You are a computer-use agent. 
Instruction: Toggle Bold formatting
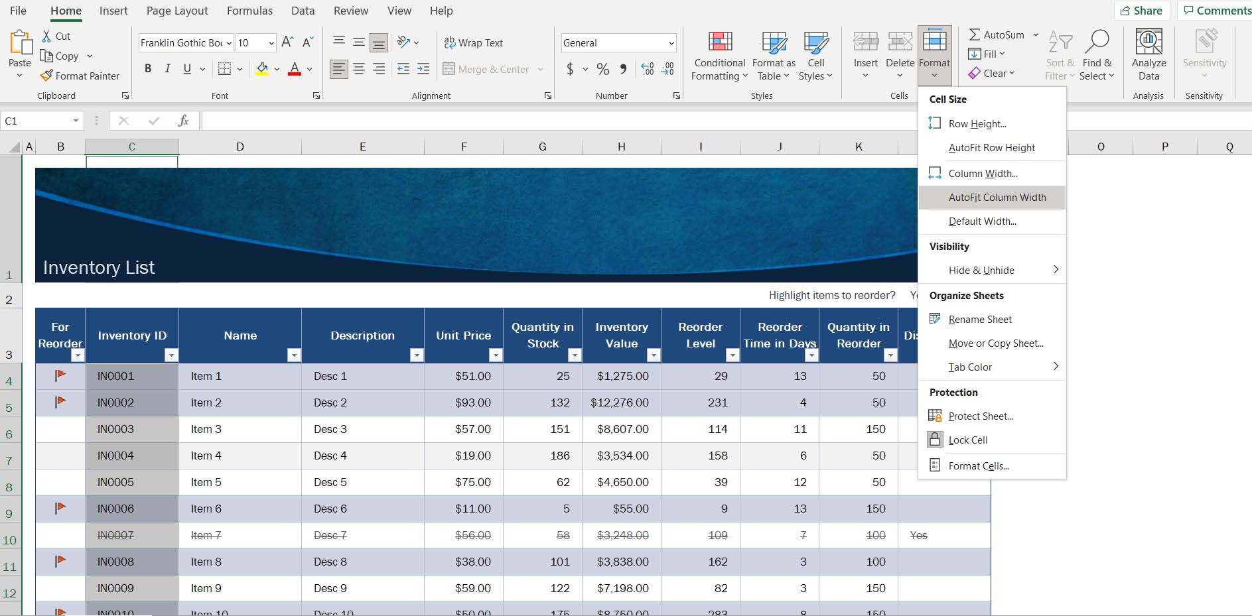click(148, 69)
